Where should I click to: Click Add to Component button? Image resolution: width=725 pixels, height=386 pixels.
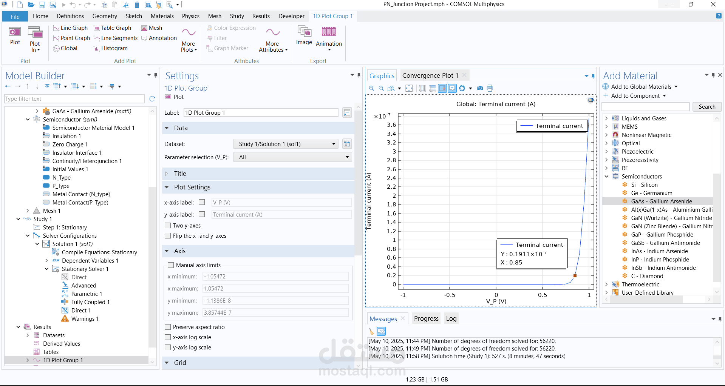pos(635,96)
